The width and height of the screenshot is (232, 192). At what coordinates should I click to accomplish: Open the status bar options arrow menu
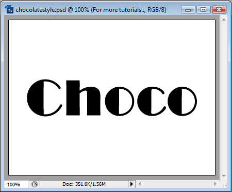click(131, 184)
